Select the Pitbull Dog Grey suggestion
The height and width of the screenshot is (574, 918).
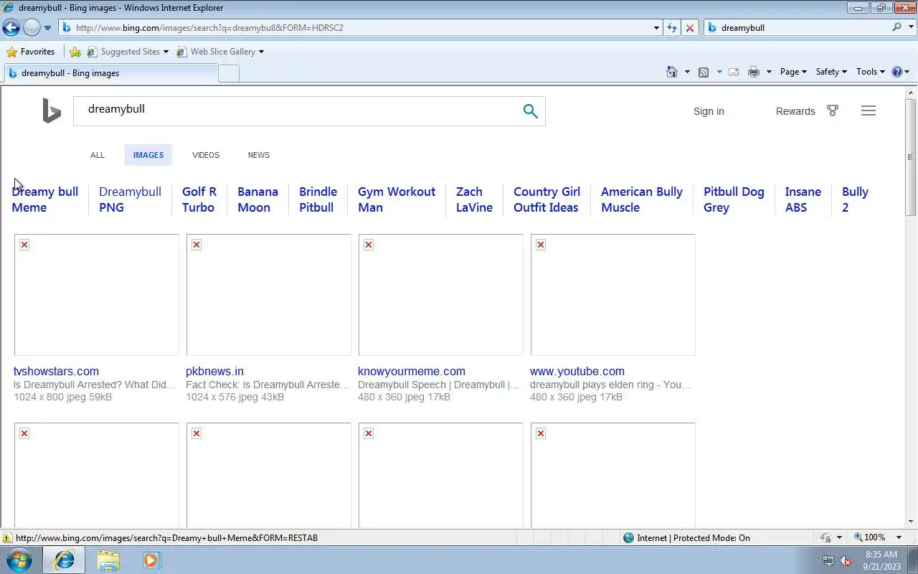pos(734,199)
